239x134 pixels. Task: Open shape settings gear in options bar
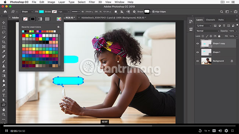134,12
